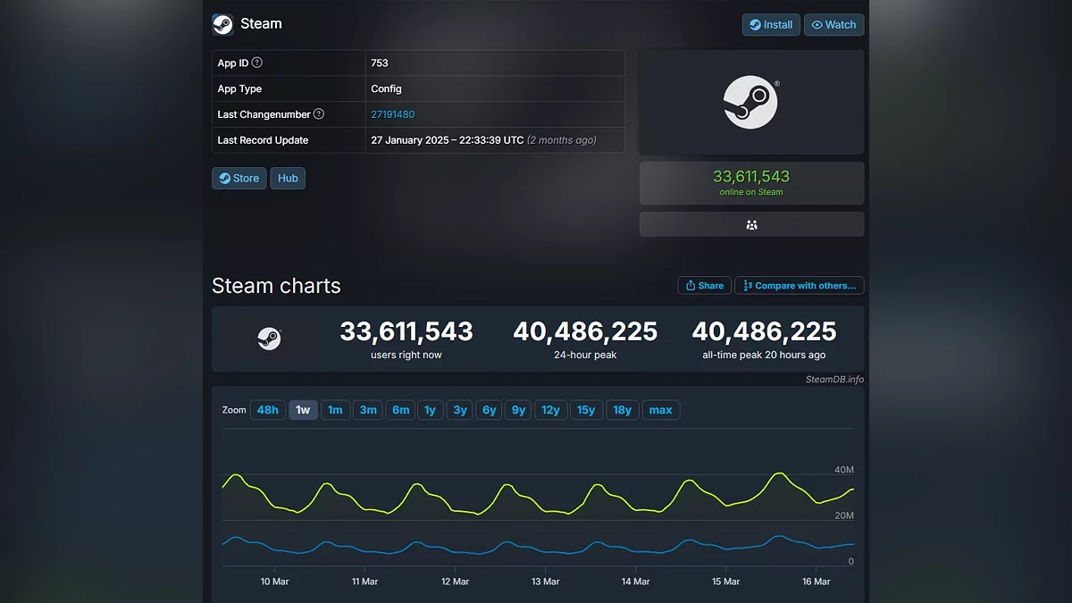Click the 13 Mar label on chart axis

[545, 582]
